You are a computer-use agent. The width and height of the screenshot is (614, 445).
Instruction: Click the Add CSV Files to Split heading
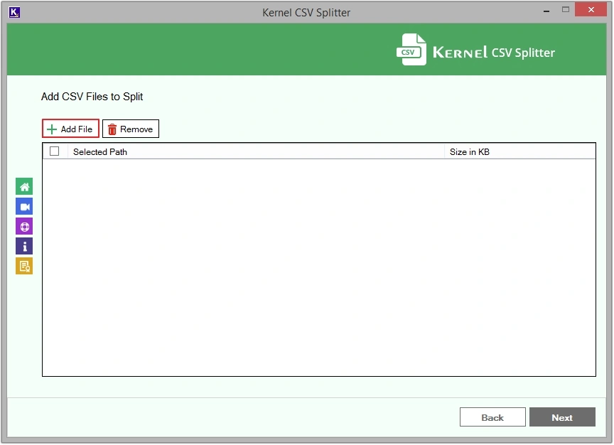pos(92,97)
